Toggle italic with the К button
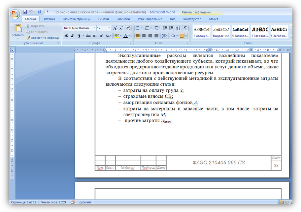The width and height of the screenshot is (301, 212). point(72,36)
